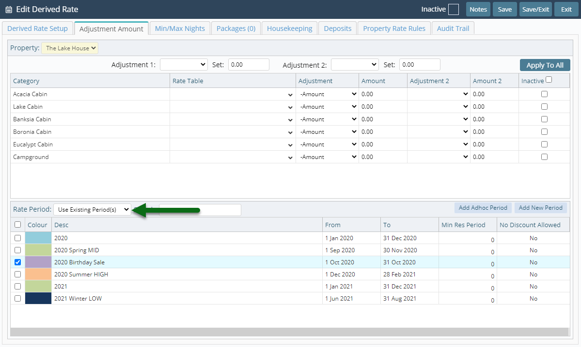This screenshot has width=581, height=347.
Task: Click the orange colour swatch for 2020 Summer HIGH
Action: [x=38, y=274]
